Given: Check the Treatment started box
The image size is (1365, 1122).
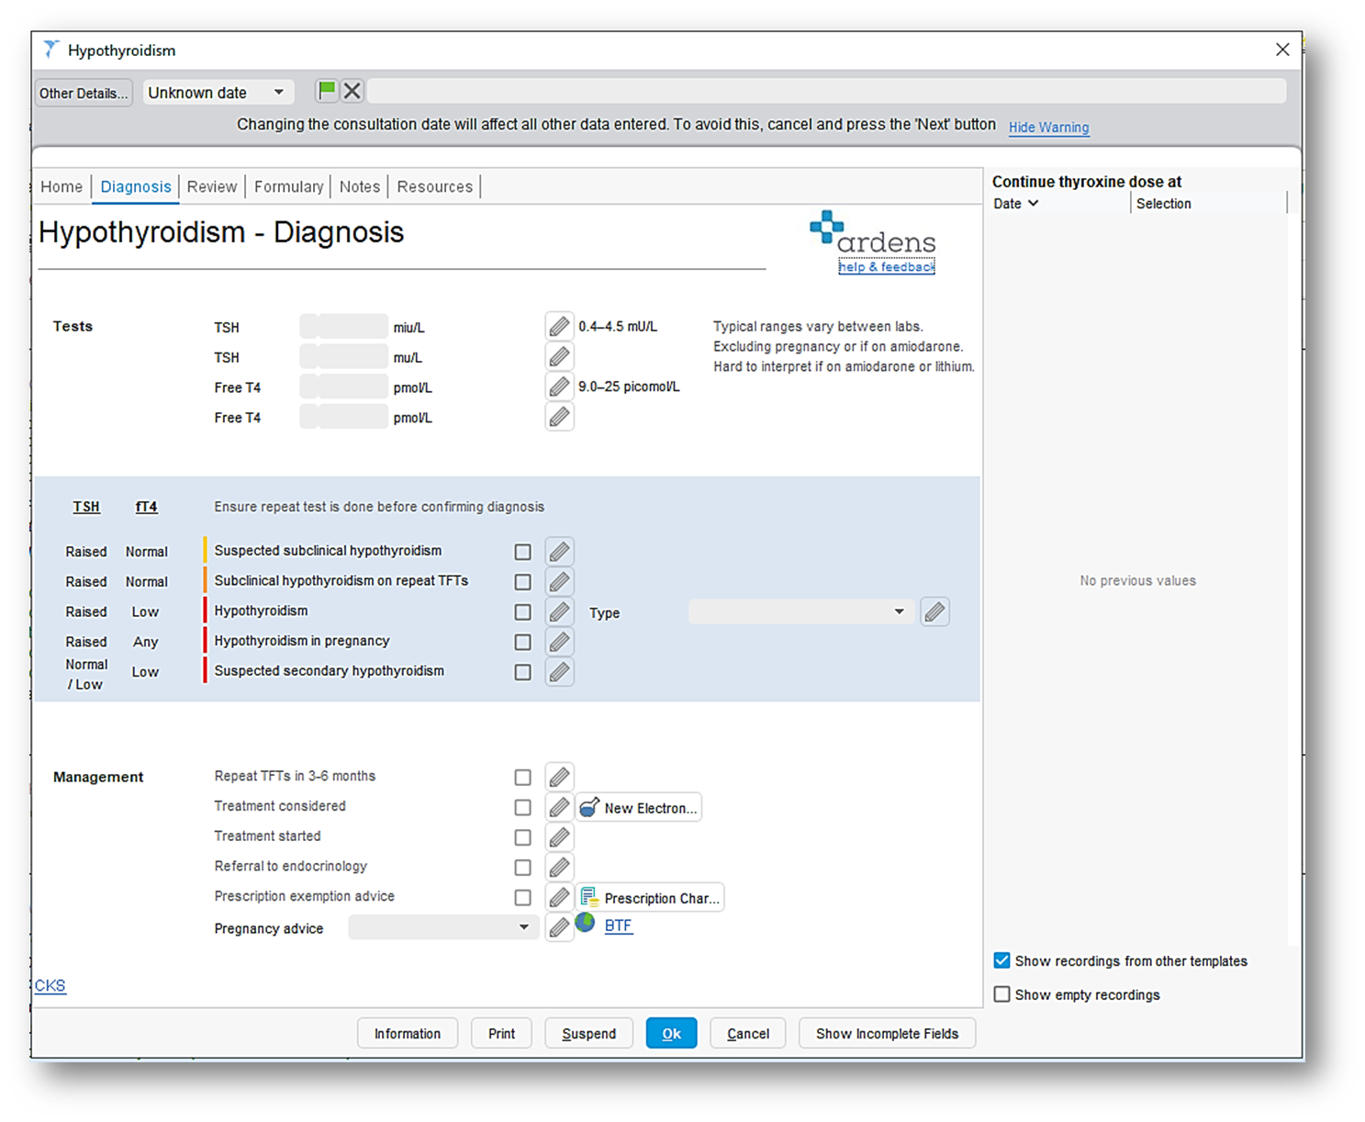Looking at the screenshot, I should [522, 837].
